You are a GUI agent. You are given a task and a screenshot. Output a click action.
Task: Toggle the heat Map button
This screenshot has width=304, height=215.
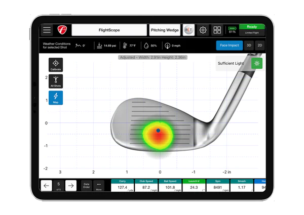coord(56,98)
